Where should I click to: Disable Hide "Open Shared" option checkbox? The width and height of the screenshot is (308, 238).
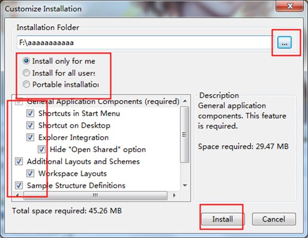click(42, 150)
